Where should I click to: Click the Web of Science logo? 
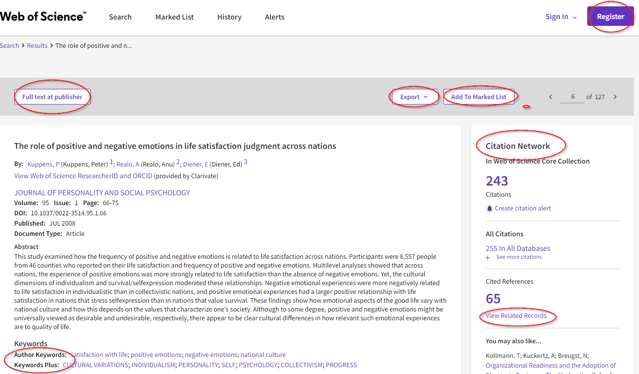pos(43,17)
